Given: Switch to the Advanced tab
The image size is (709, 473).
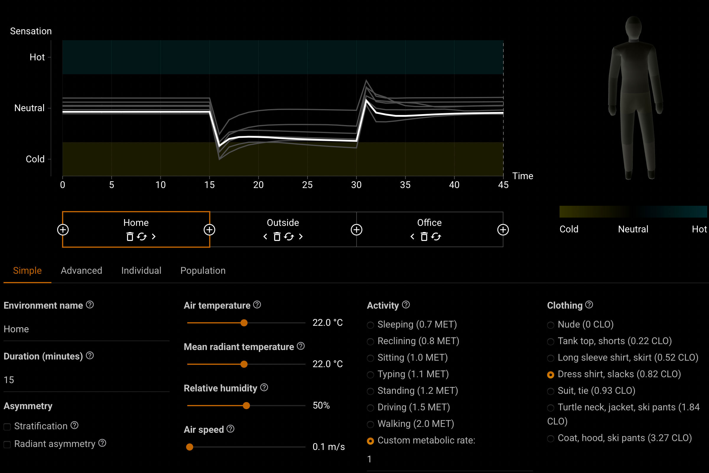Looking at the screenshot, I should point(82,270).
